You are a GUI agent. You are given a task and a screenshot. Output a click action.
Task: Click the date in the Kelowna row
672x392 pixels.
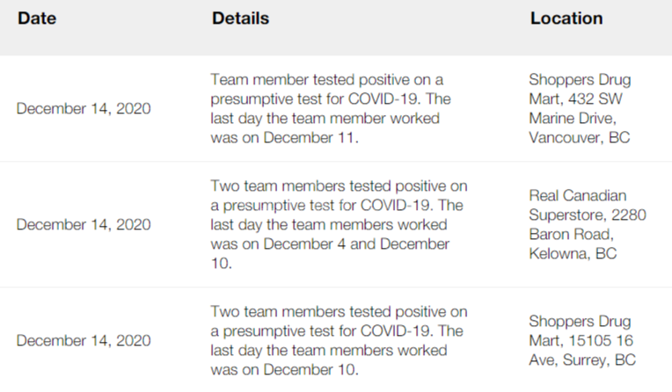84,224
